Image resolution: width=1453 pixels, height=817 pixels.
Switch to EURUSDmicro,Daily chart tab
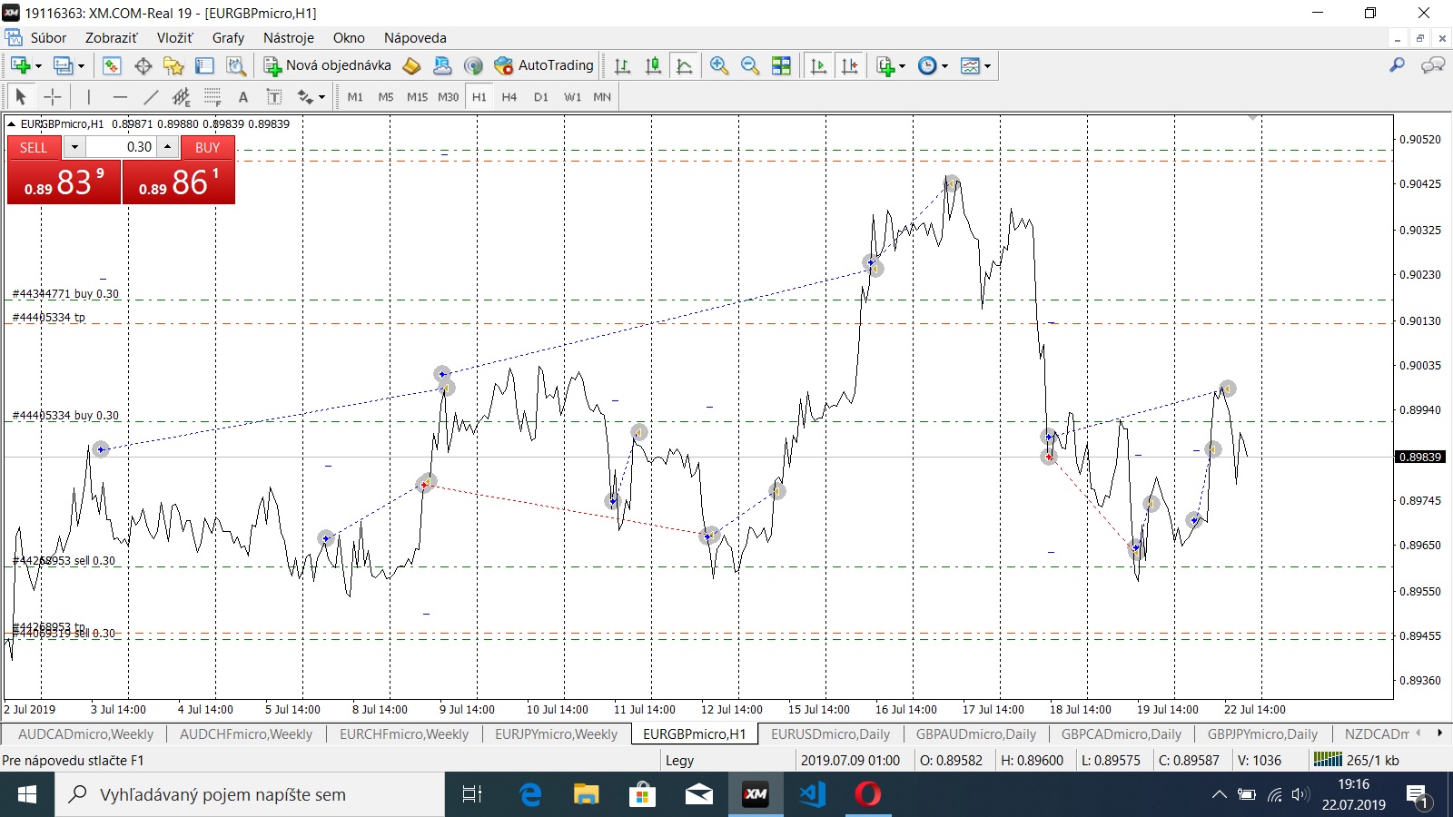click(x=830, y=734)
